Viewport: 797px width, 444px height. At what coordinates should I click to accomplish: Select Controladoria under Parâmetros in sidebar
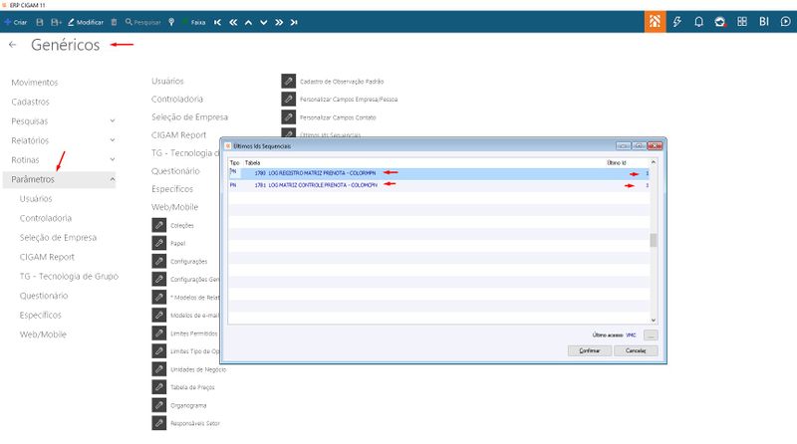pos(46,218)
